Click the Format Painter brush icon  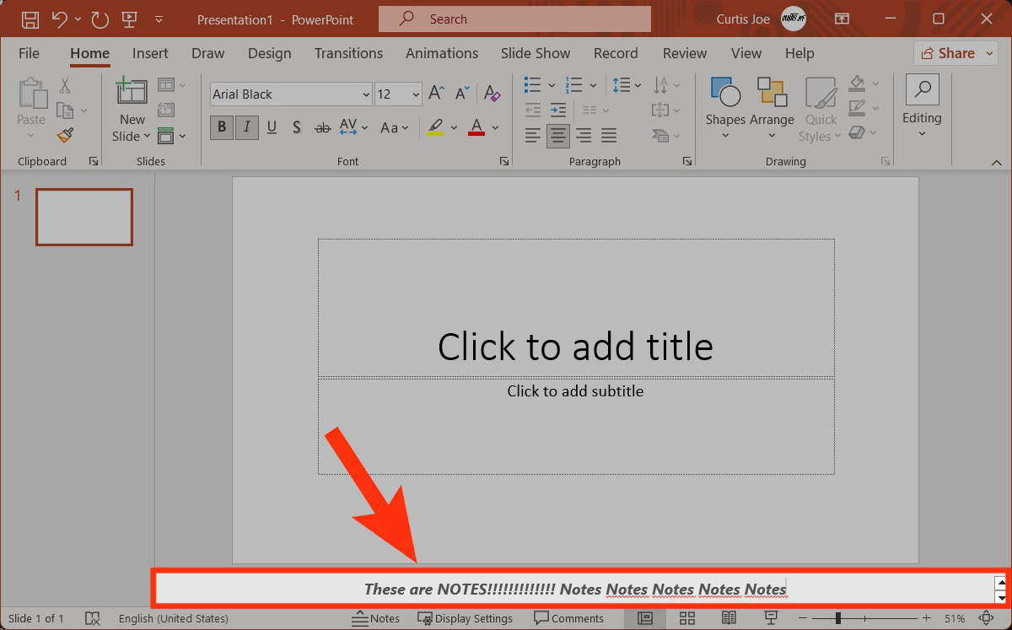65,135
